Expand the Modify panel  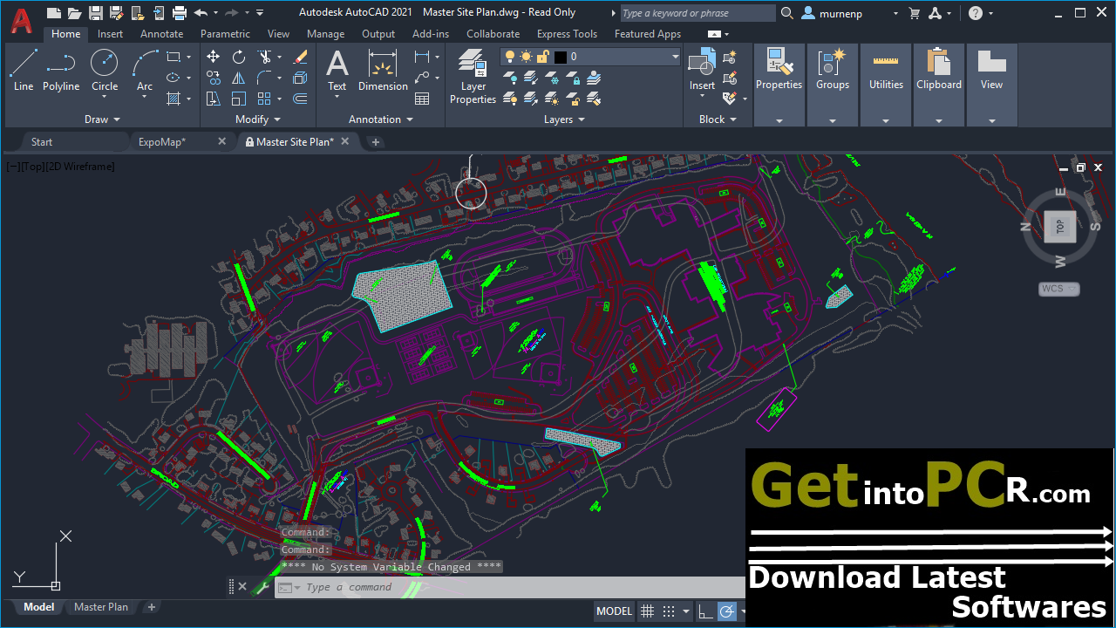[258, 119]
